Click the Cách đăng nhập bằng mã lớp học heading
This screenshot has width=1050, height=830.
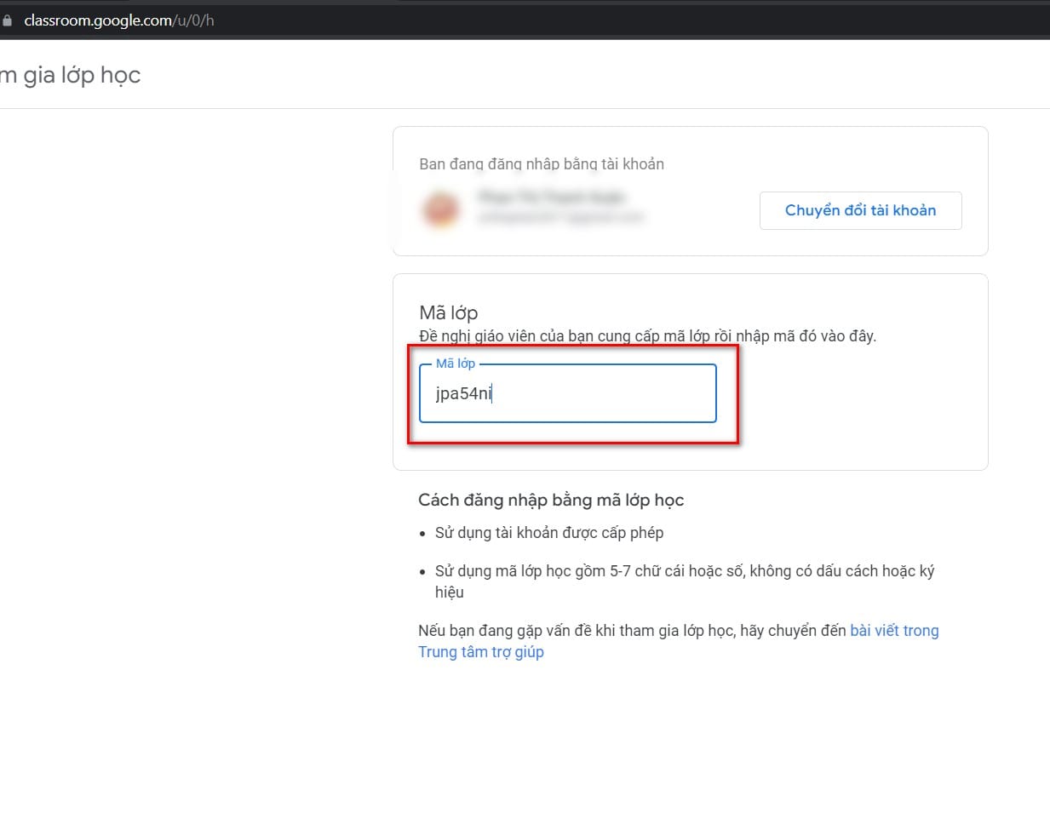pyautogui.click(x=551, y=500)
